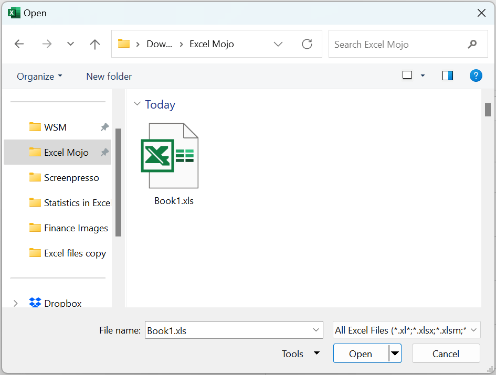
Task: Expand the recent locations chevron
Action: tap(70, 44)
